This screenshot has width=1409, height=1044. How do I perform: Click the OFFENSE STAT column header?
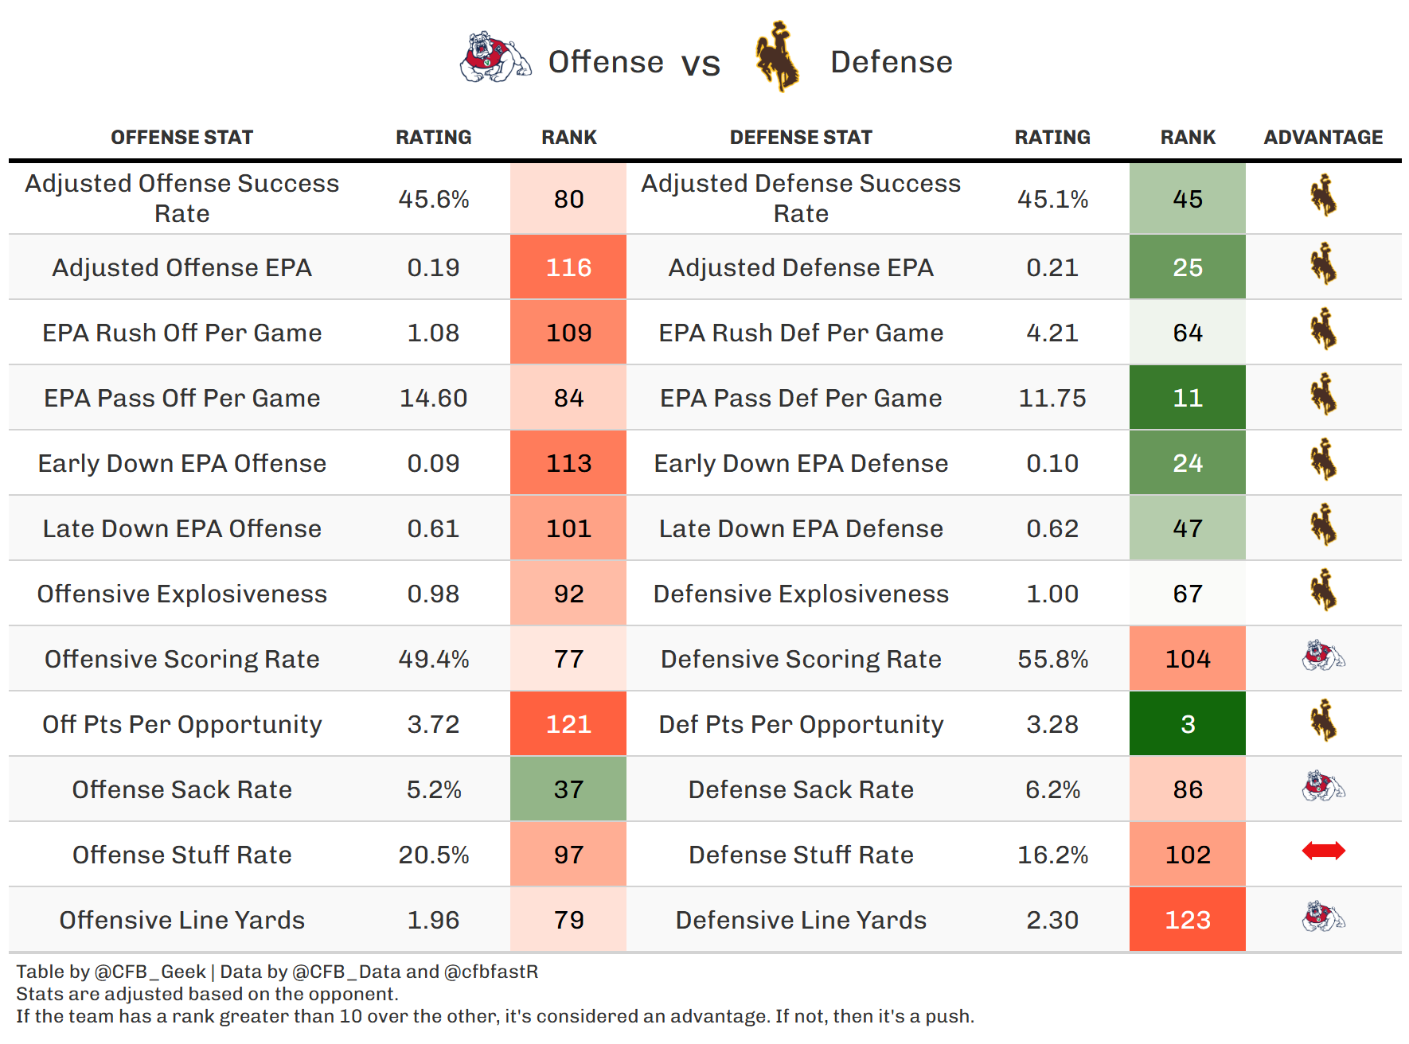click(x=181, y=138)
